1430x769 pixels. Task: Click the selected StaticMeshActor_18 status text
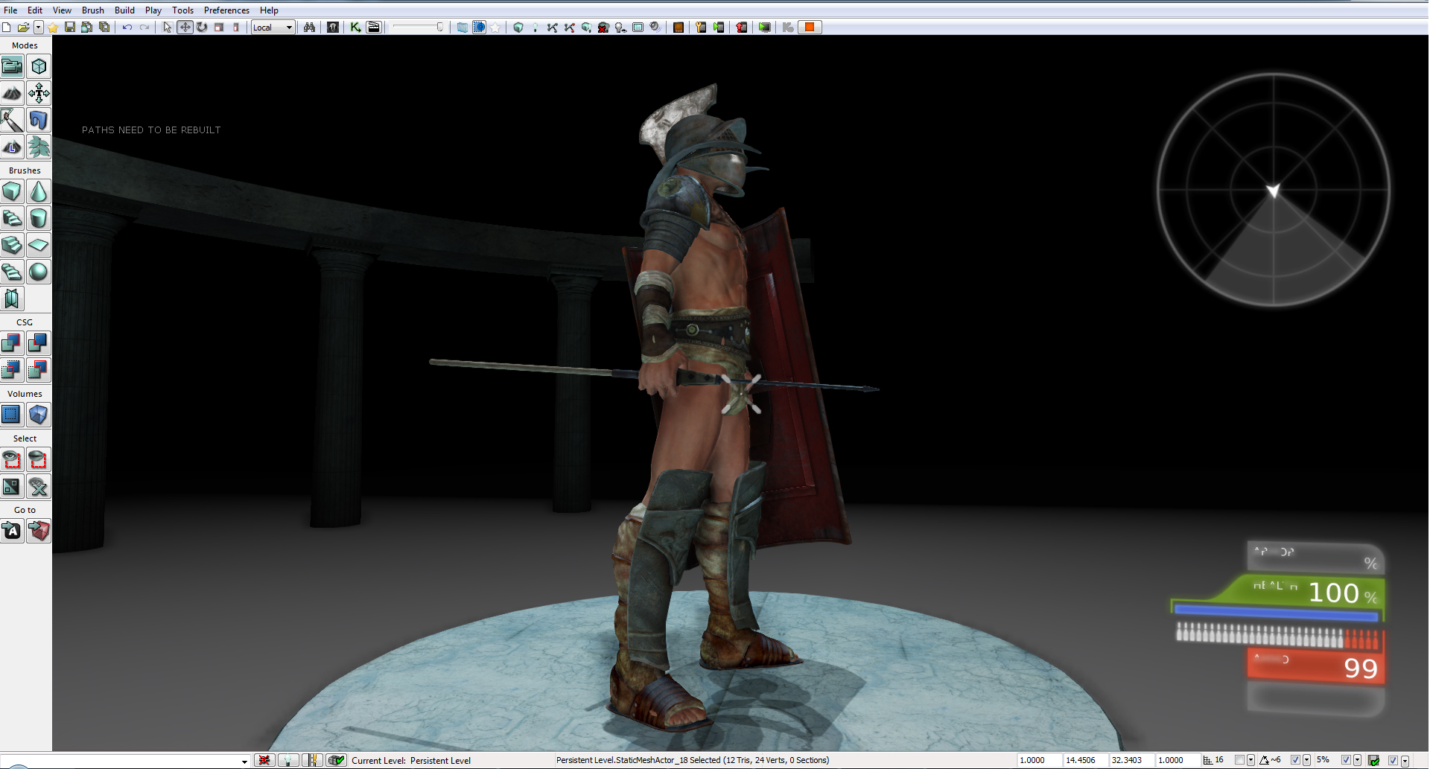pos(693,761)
